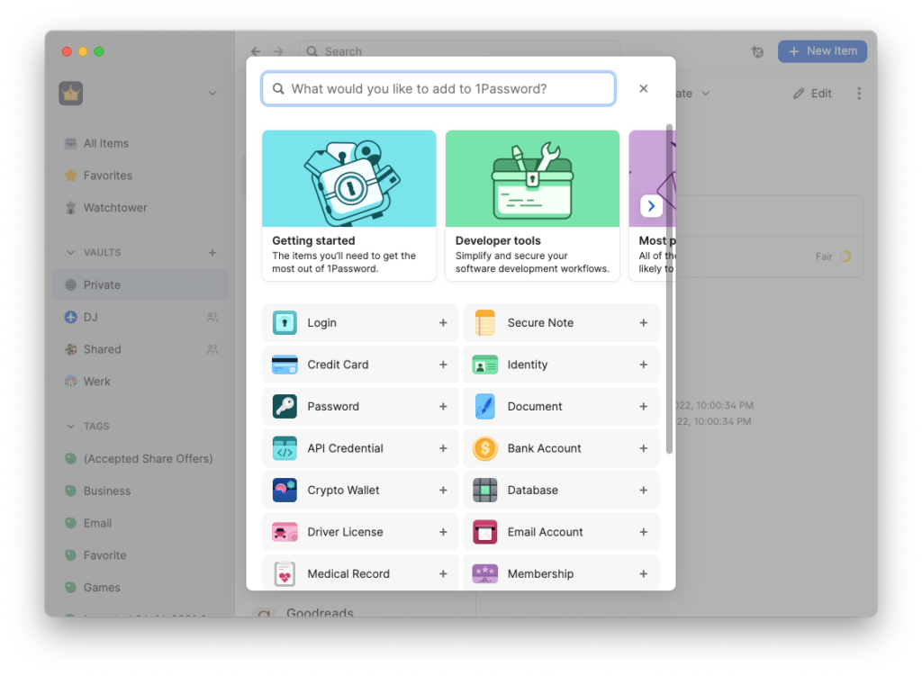The image size is (922, 676).
Task: Open the Watchtower sidebar icon
Action: pyautogui.click(x=69, y=207)
